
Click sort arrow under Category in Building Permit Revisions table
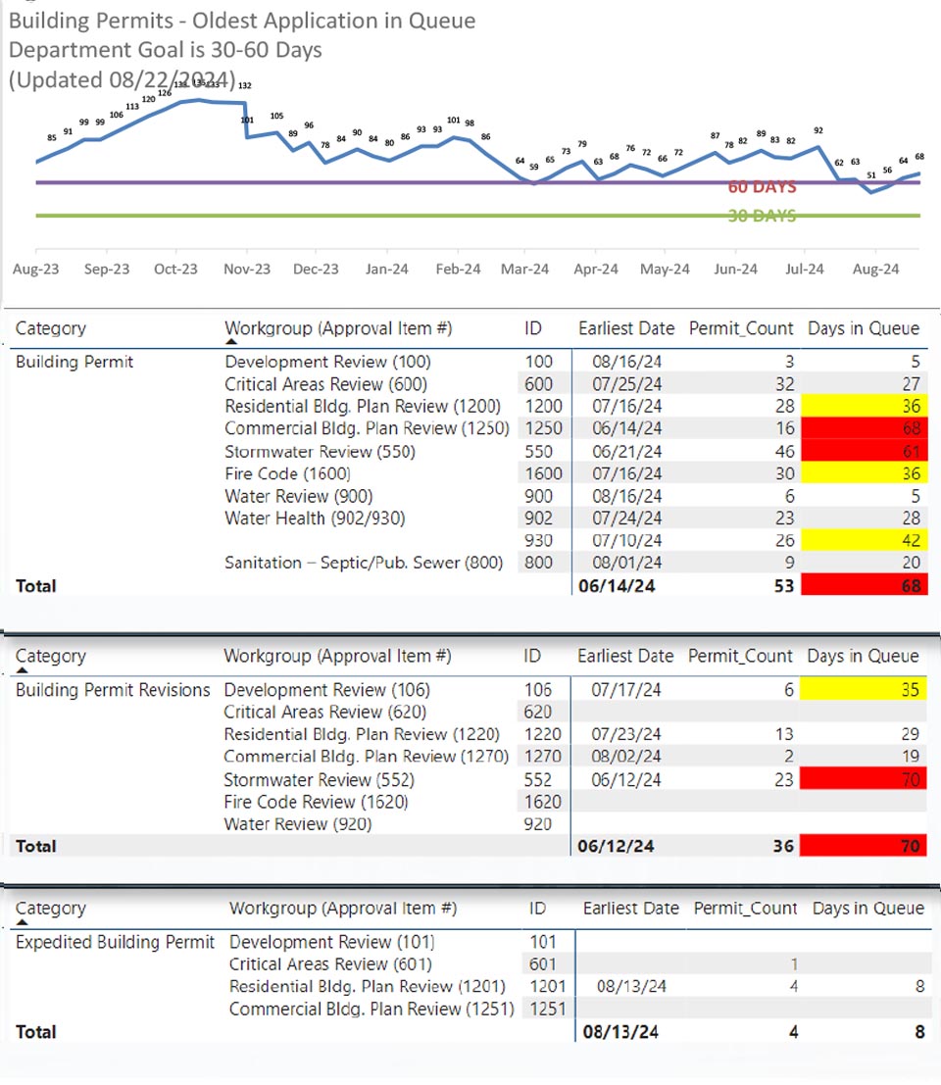click(23, 670)
